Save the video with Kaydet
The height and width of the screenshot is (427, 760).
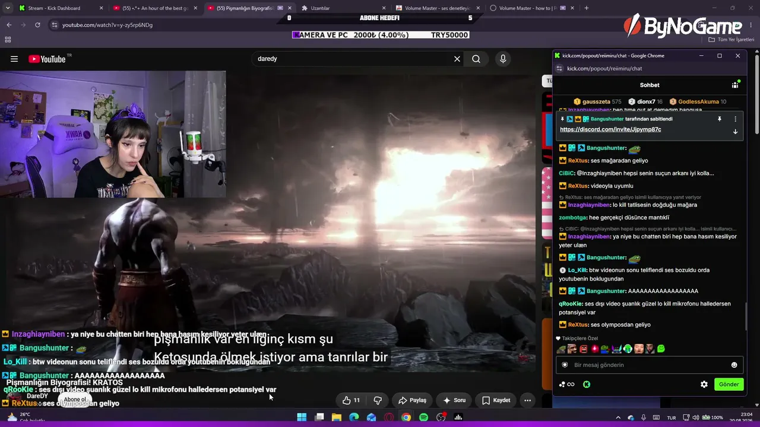click(496, 400)
